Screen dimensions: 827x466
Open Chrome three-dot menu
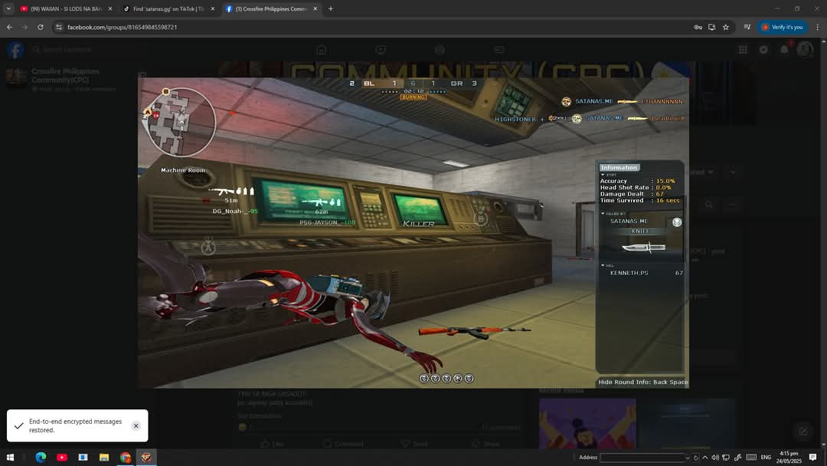click(x=818, y=27)
